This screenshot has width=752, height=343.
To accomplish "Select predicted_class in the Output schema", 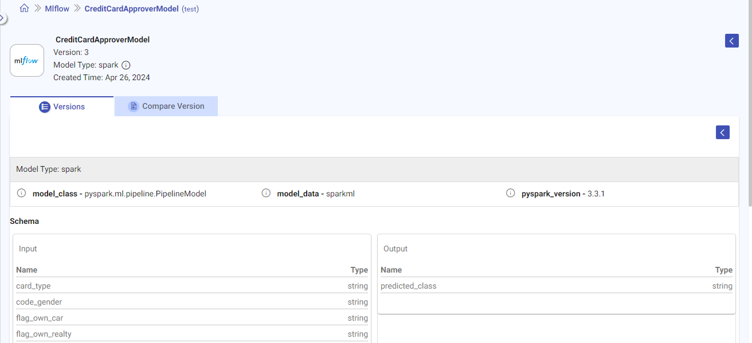I will (x=408, y=286).
